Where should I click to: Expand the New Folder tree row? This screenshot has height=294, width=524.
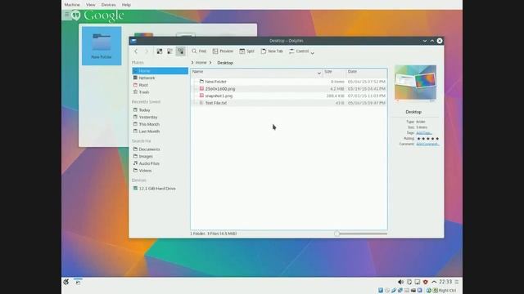pyautogui.click(x=195, y=82)
